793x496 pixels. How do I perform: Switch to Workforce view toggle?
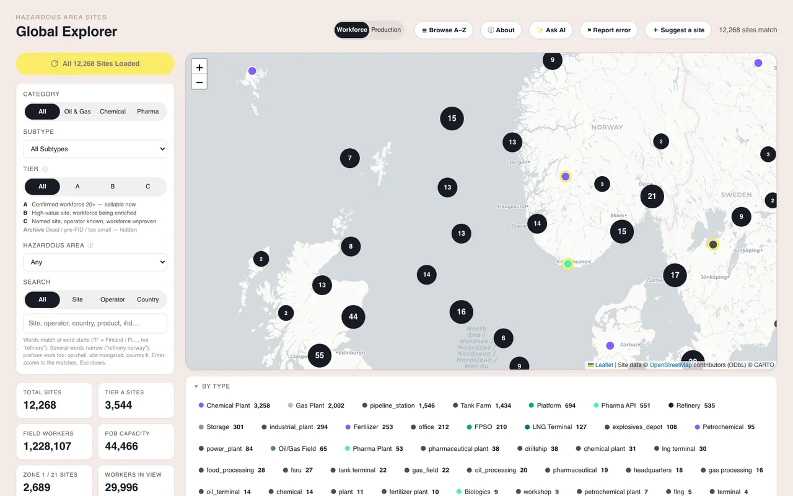tap(352, 30)
